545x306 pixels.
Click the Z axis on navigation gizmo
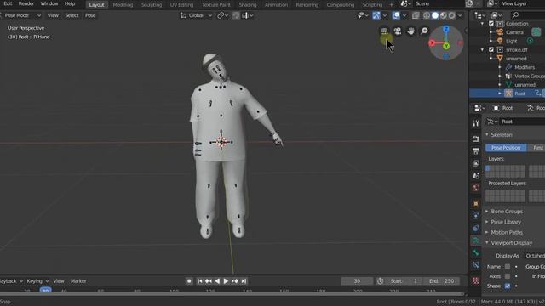(x=446, y=29)
